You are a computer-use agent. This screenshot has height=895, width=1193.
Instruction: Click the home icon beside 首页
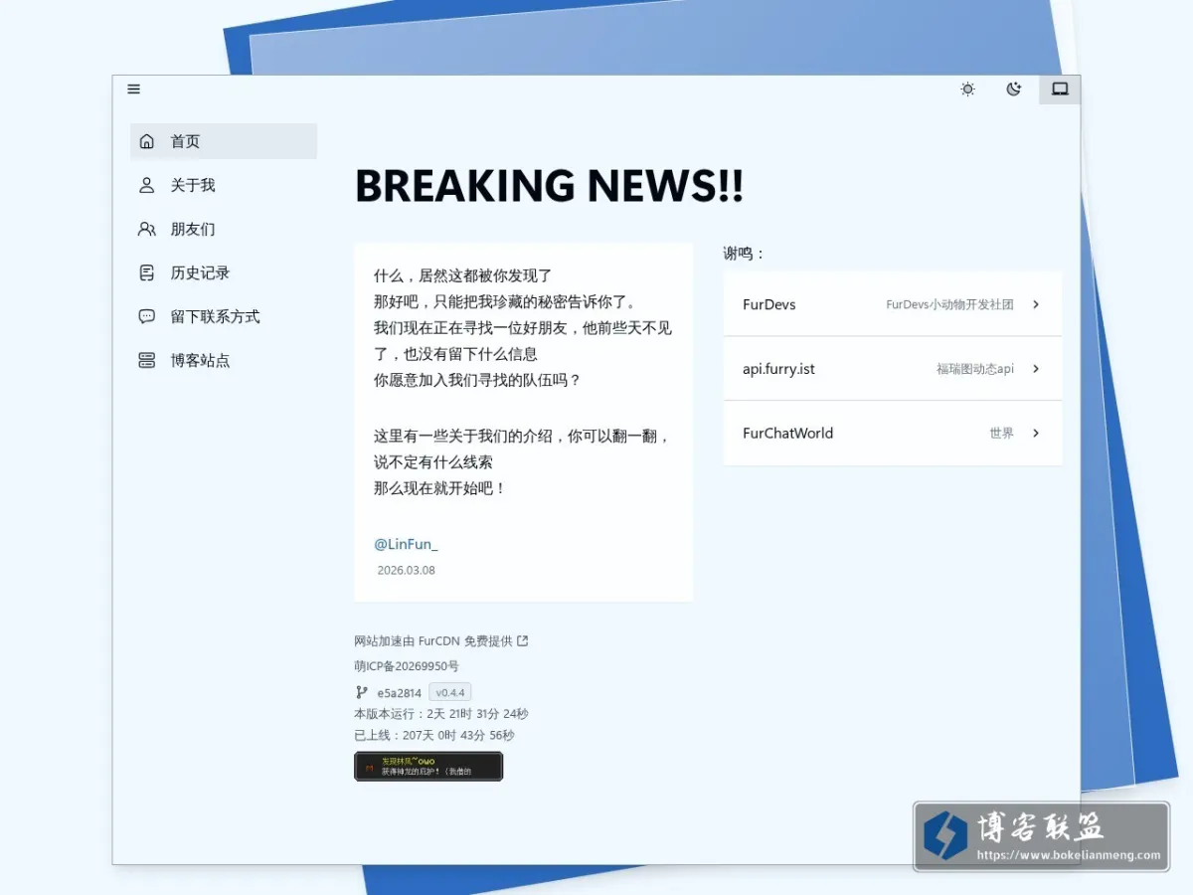point(147,141)
